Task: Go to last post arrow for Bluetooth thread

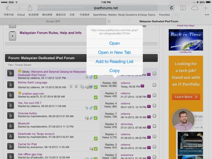Action: click(x=149, y=127)
